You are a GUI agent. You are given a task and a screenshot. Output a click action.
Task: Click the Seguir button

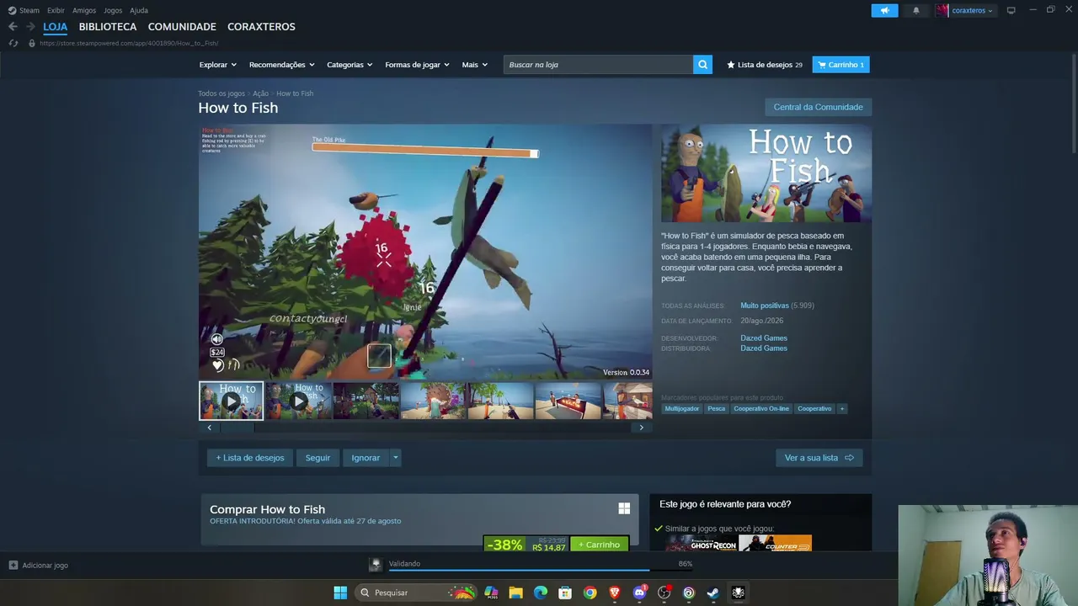click(318, 458)
